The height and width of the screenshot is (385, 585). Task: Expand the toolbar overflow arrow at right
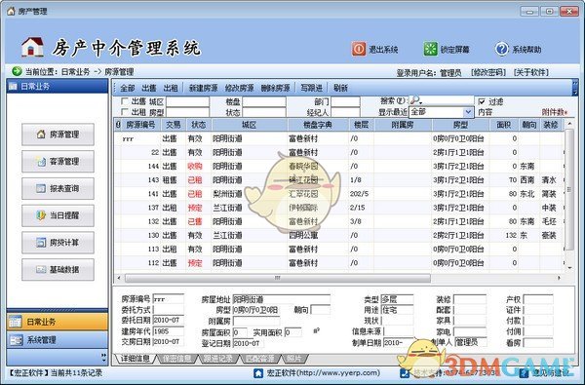pos(575,88)
